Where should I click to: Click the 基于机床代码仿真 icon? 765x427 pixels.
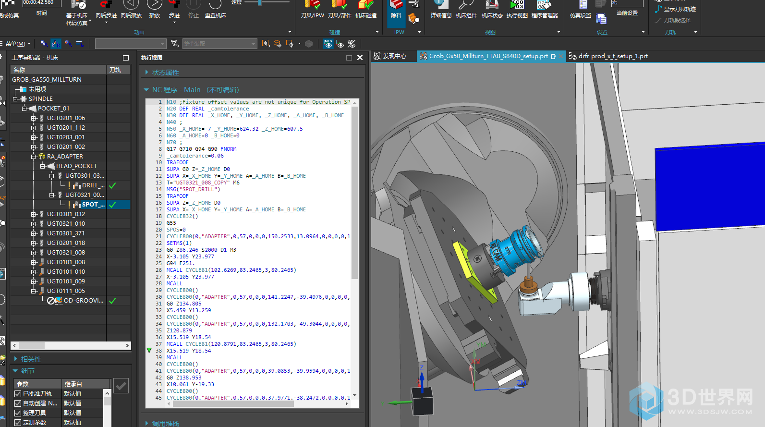78,4
